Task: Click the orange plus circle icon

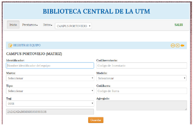Action: click(177, 45)
